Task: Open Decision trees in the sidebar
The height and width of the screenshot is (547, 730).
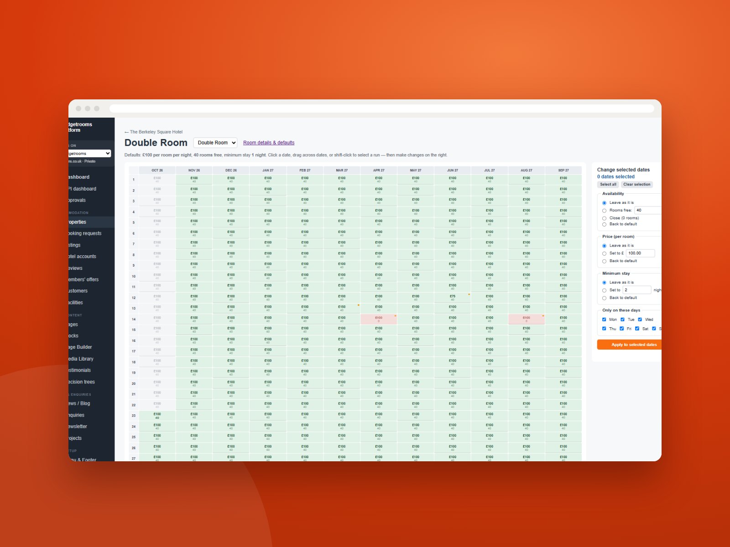Action: [x=91, y=382]
